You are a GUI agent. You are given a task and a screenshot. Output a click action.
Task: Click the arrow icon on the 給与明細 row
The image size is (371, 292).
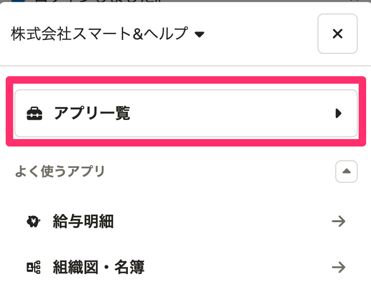click(338, 221)
